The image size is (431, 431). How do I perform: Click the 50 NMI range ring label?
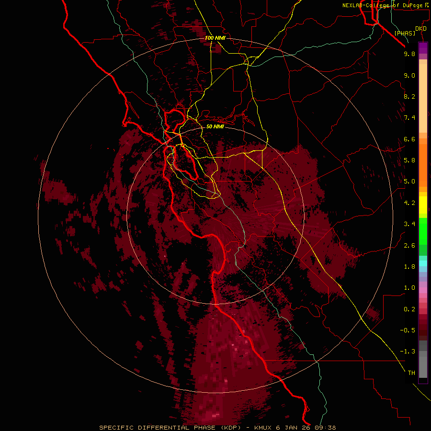[x=215, y=126]
